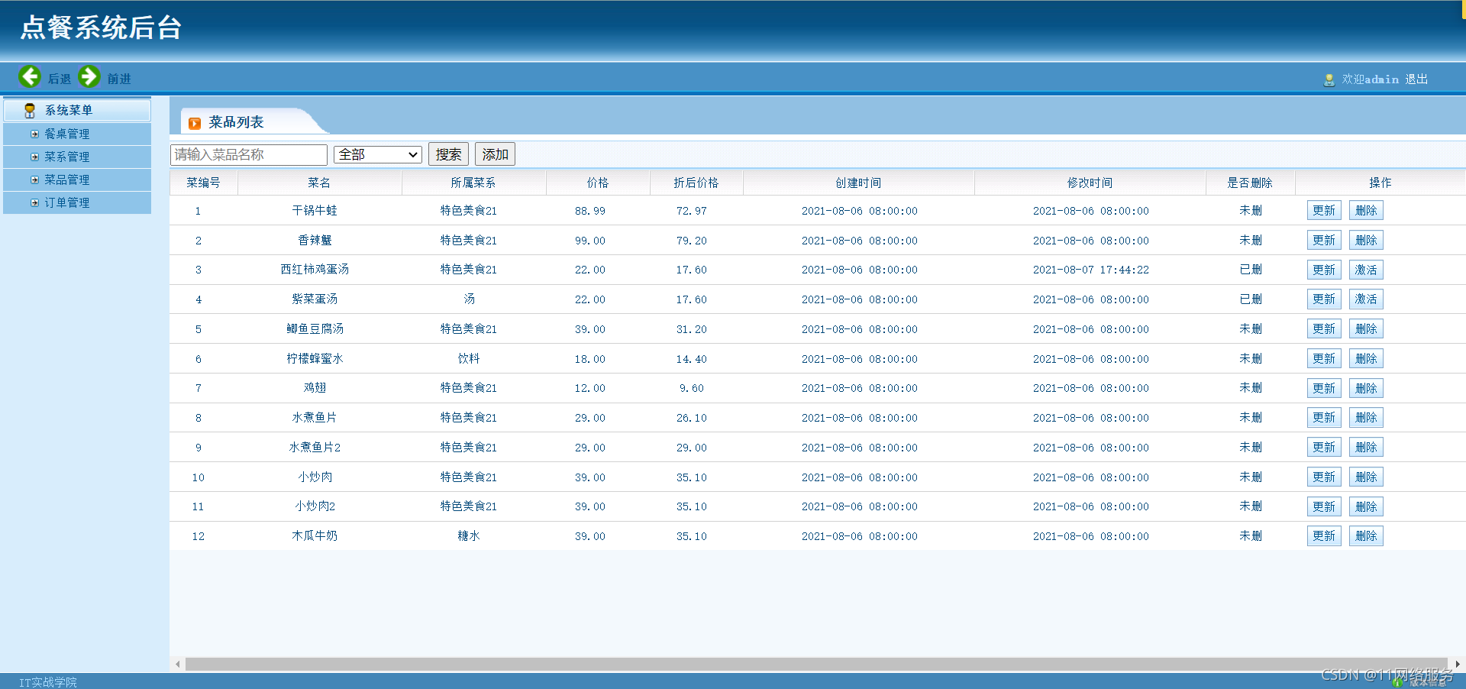Focus the 请输入菜品名称 search field
This screenshot has height=689, width=1466.
click(x=249, y=154)
